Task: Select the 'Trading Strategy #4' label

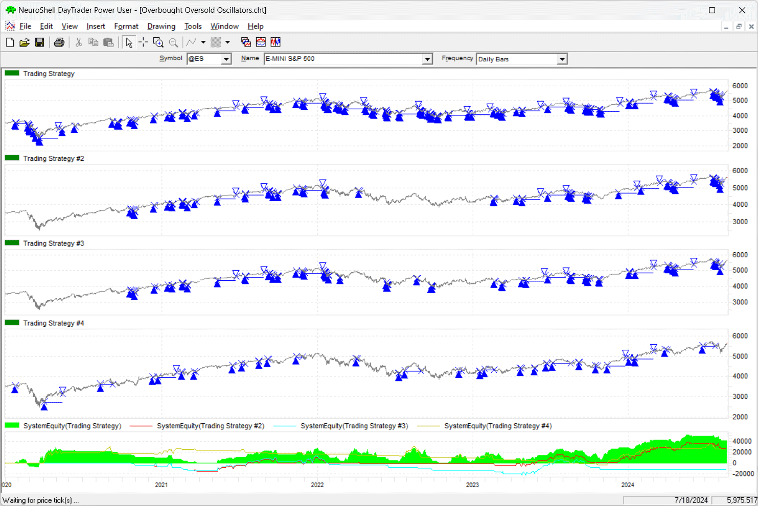Action: click(x=54, y=323)
